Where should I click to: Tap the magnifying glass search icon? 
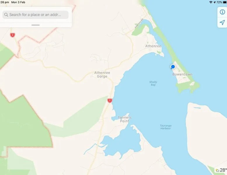click(6, 15)
